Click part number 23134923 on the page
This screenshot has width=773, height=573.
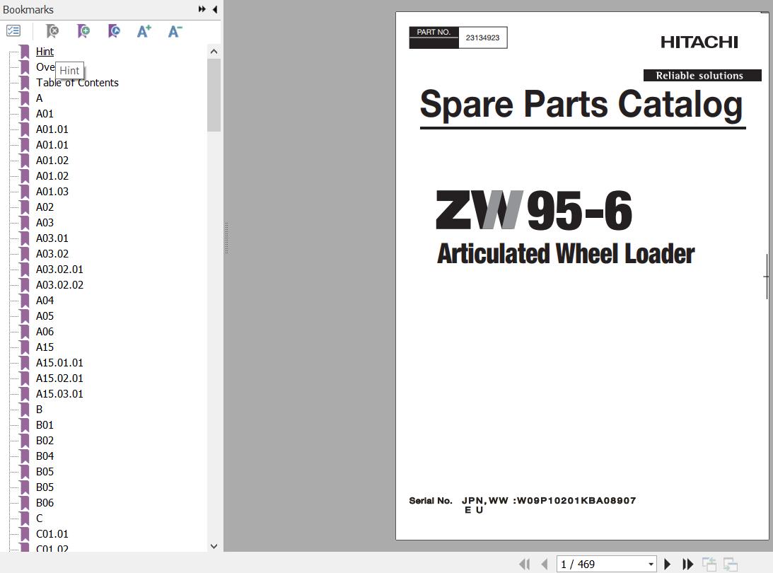(x=482, y=37)
